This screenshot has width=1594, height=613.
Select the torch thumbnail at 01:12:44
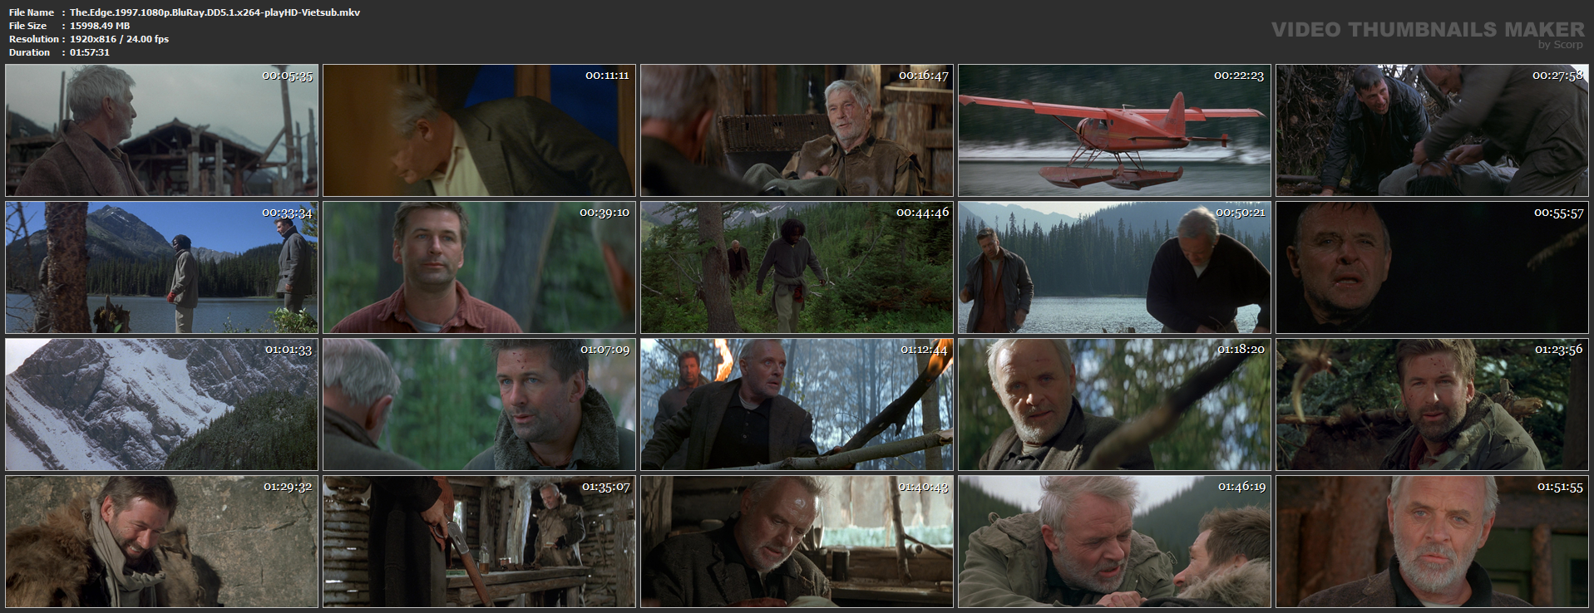tap(797, 405)
